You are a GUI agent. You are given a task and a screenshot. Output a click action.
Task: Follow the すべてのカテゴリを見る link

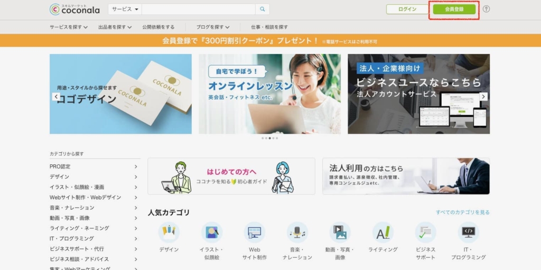[x=462, y=212]
